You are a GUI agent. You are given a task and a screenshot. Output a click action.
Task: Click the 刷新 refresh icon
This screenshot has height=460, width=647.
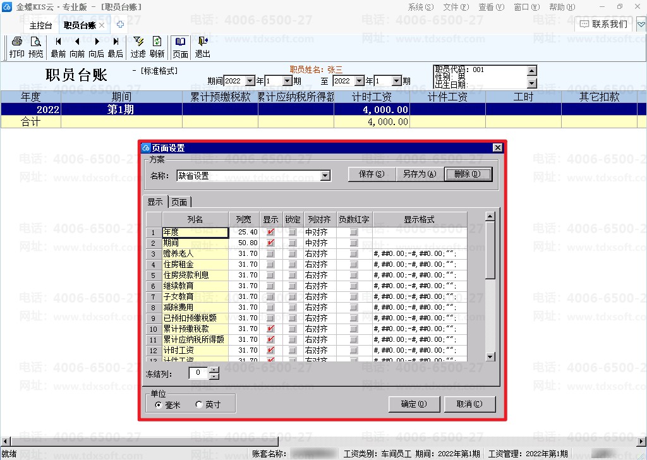(157, 47)
